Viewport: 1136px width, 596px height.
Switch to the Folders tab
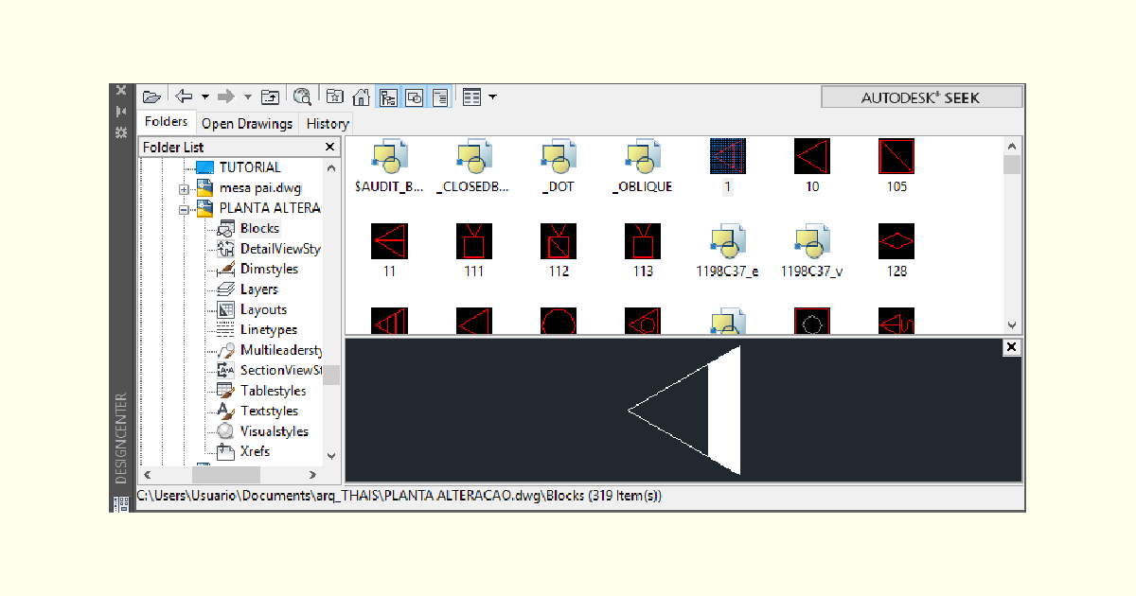(167, 122)
